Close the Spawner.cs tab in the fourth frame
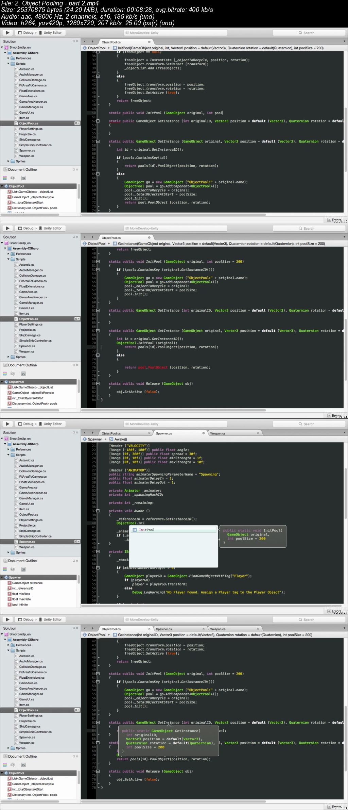The height and width of the screenshot is (810, 348). point(204,629)
